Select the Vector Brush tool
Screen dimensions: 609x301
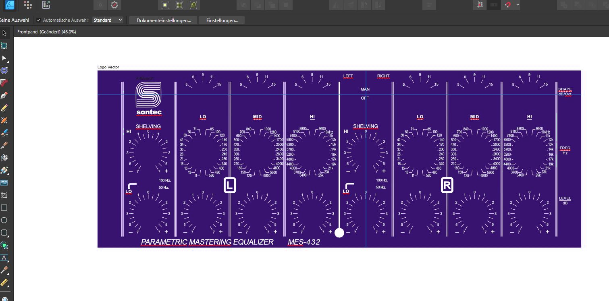4,120
